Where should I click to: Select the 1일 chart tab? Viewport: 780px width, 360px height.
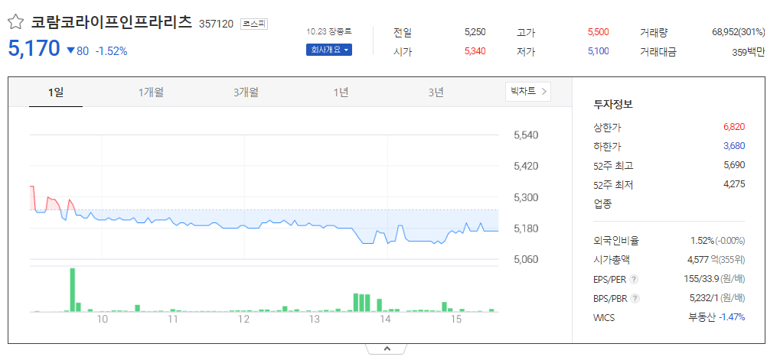tap(56, 92)
